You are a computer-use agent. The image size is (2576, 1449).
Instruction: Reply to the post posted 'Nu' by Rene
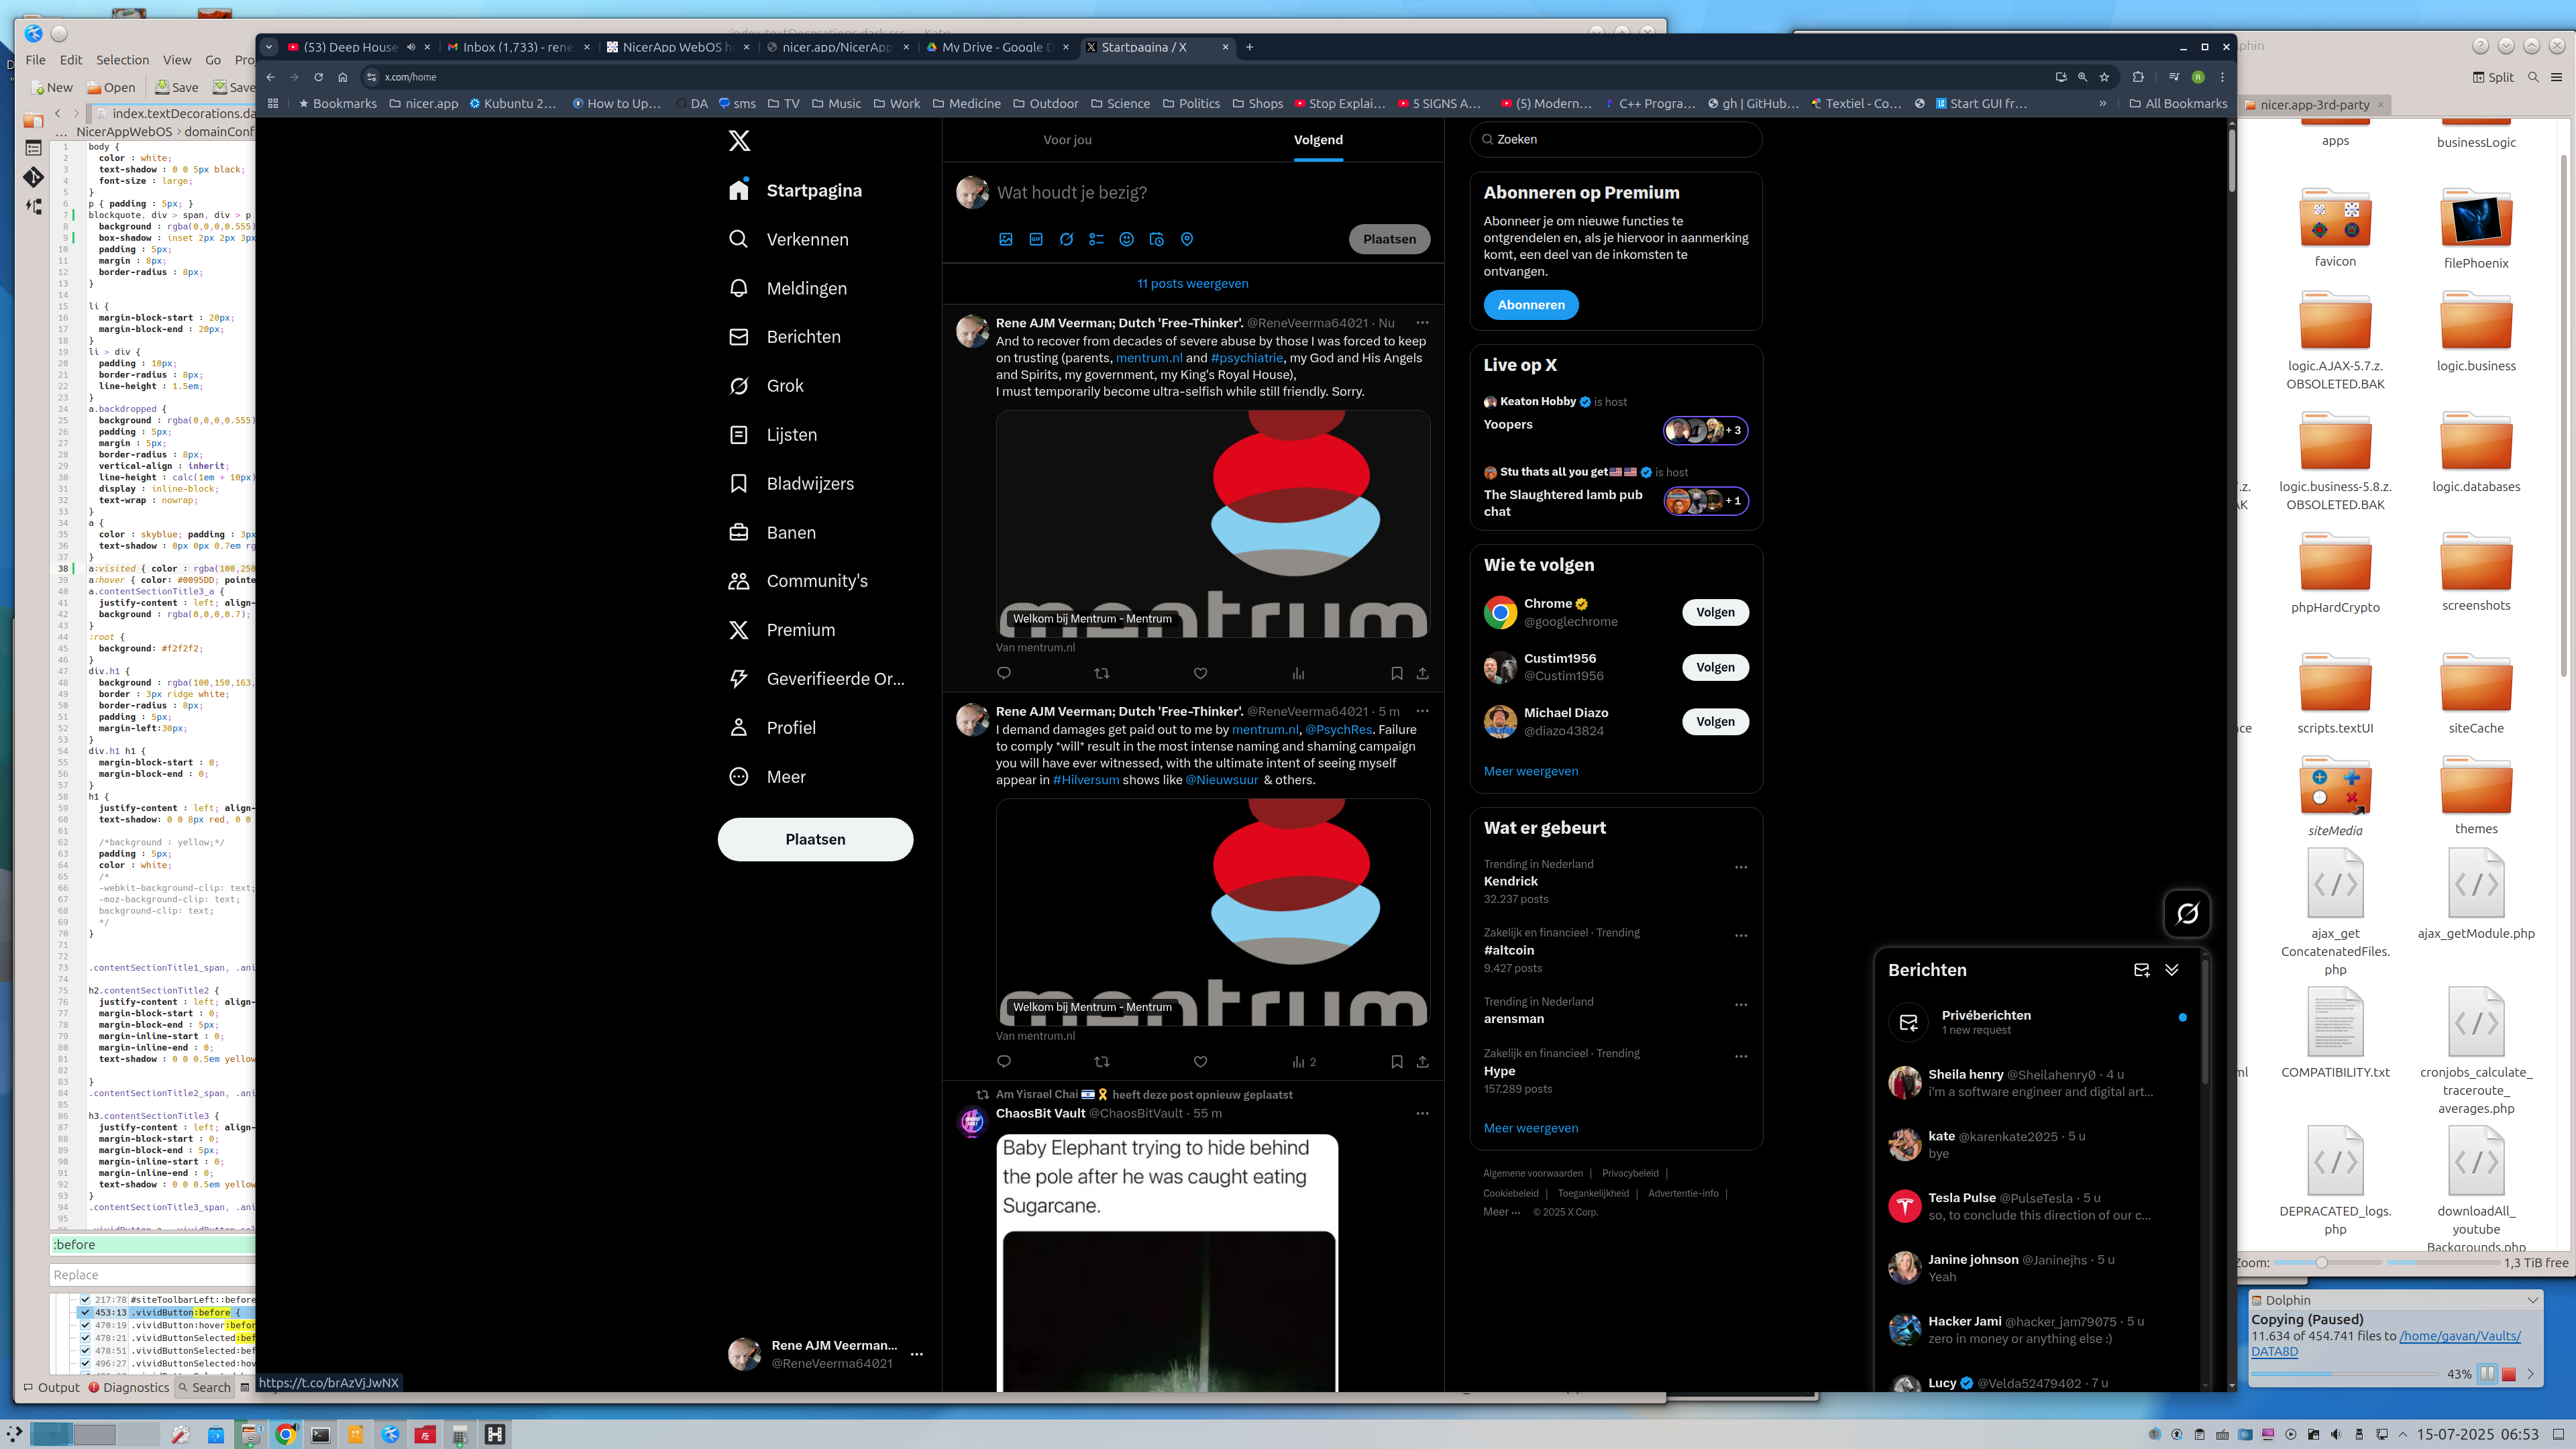tap(1004, 673)
